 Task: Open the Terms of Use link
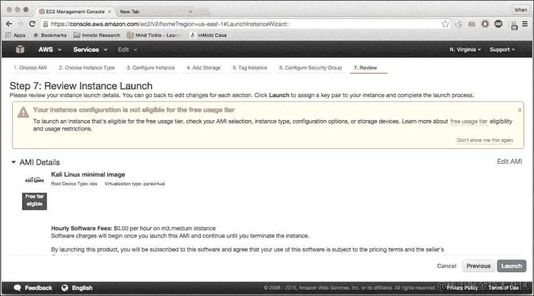[x=503, y=288]
